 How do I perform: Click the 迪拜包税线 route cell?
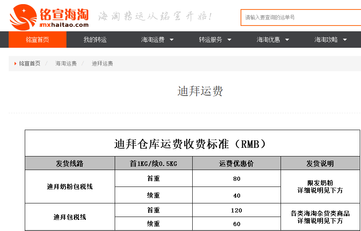coord(70,217)
